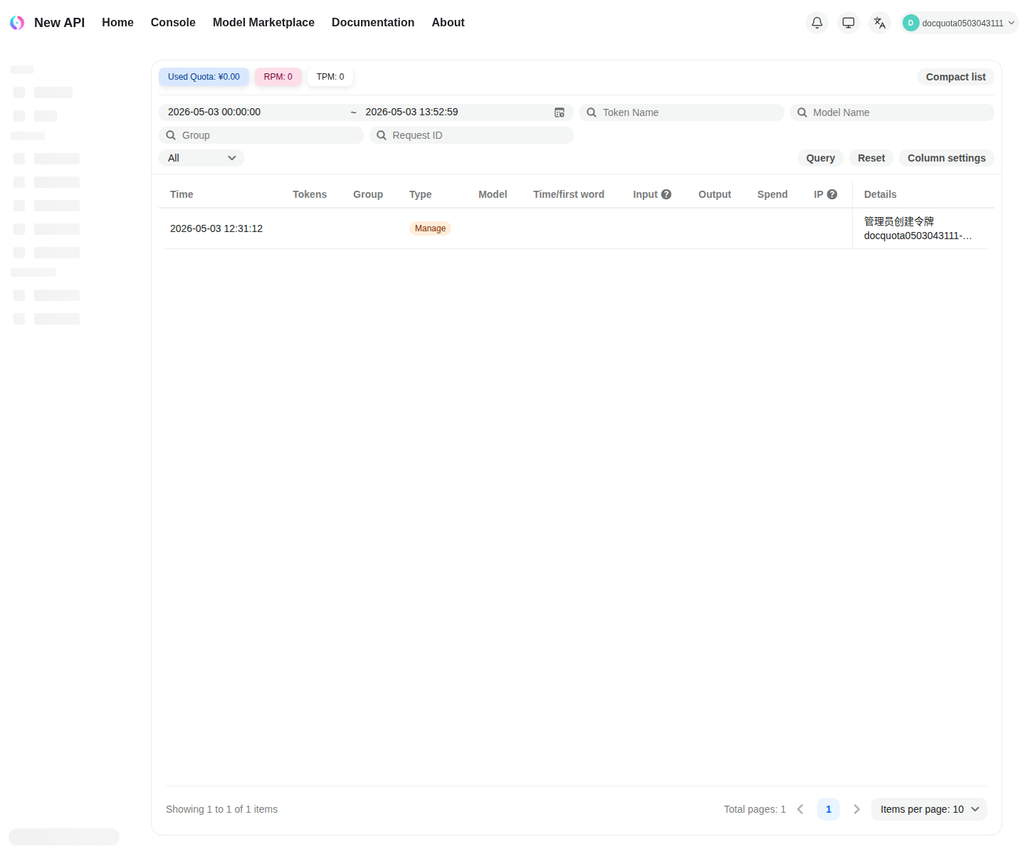Click the Showing 1 to 1 text
The image size is (1025, 854).
222,809
